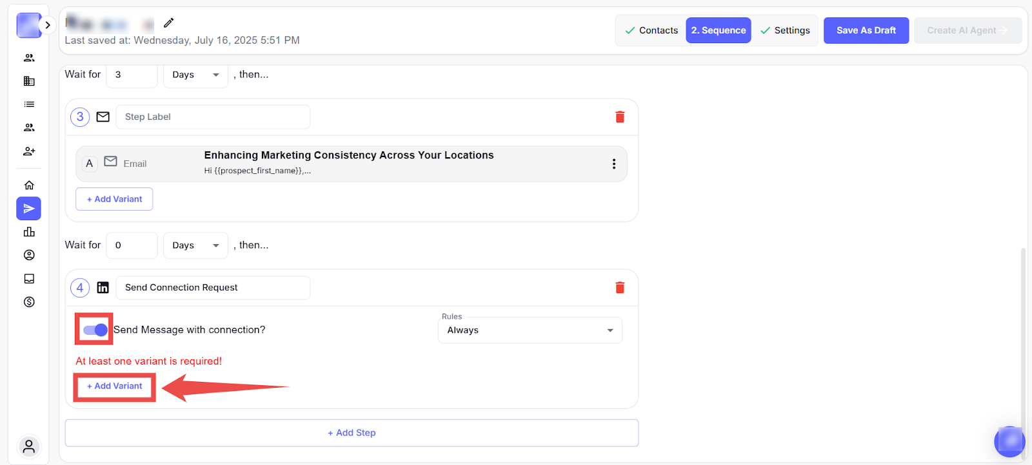Open the dollar sign billing icon

[x=29, y=302]
